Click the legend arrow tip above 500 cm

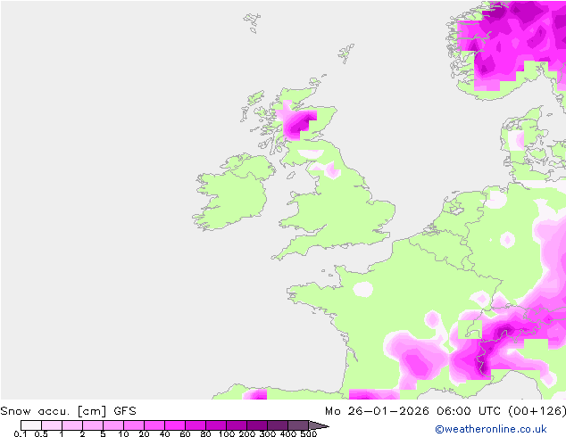point(319,425)
